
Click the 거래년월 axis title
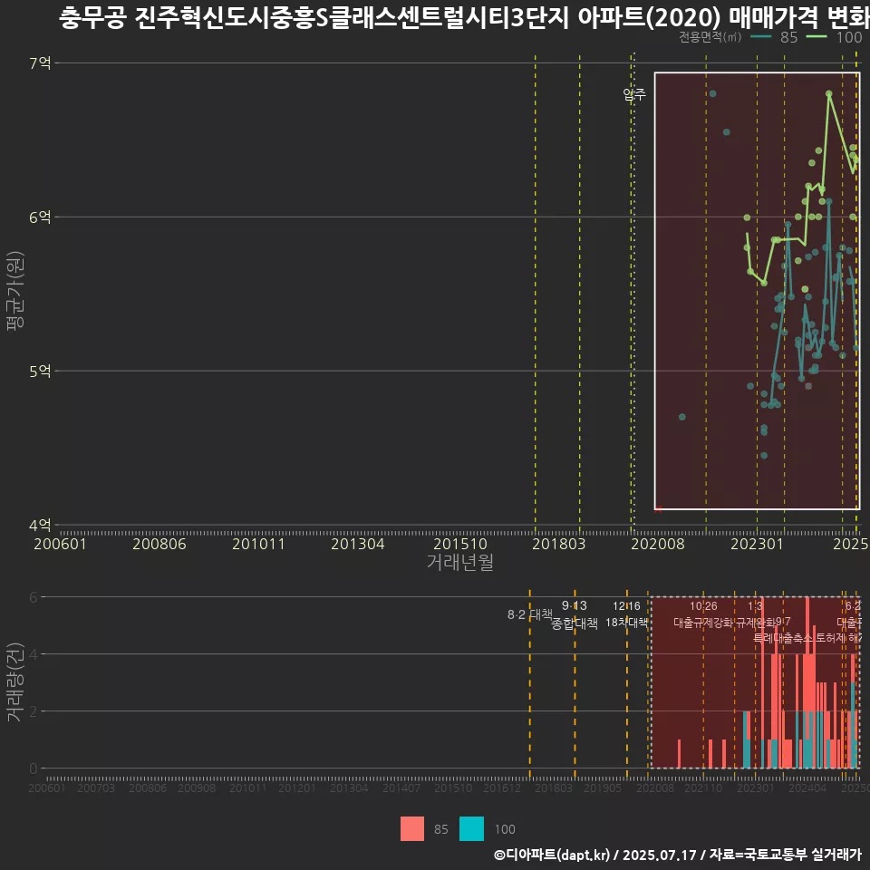point(460,562)
